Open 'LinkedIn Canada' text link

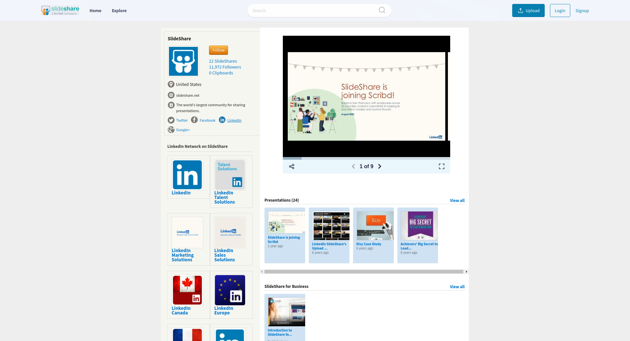pos(181,311)
